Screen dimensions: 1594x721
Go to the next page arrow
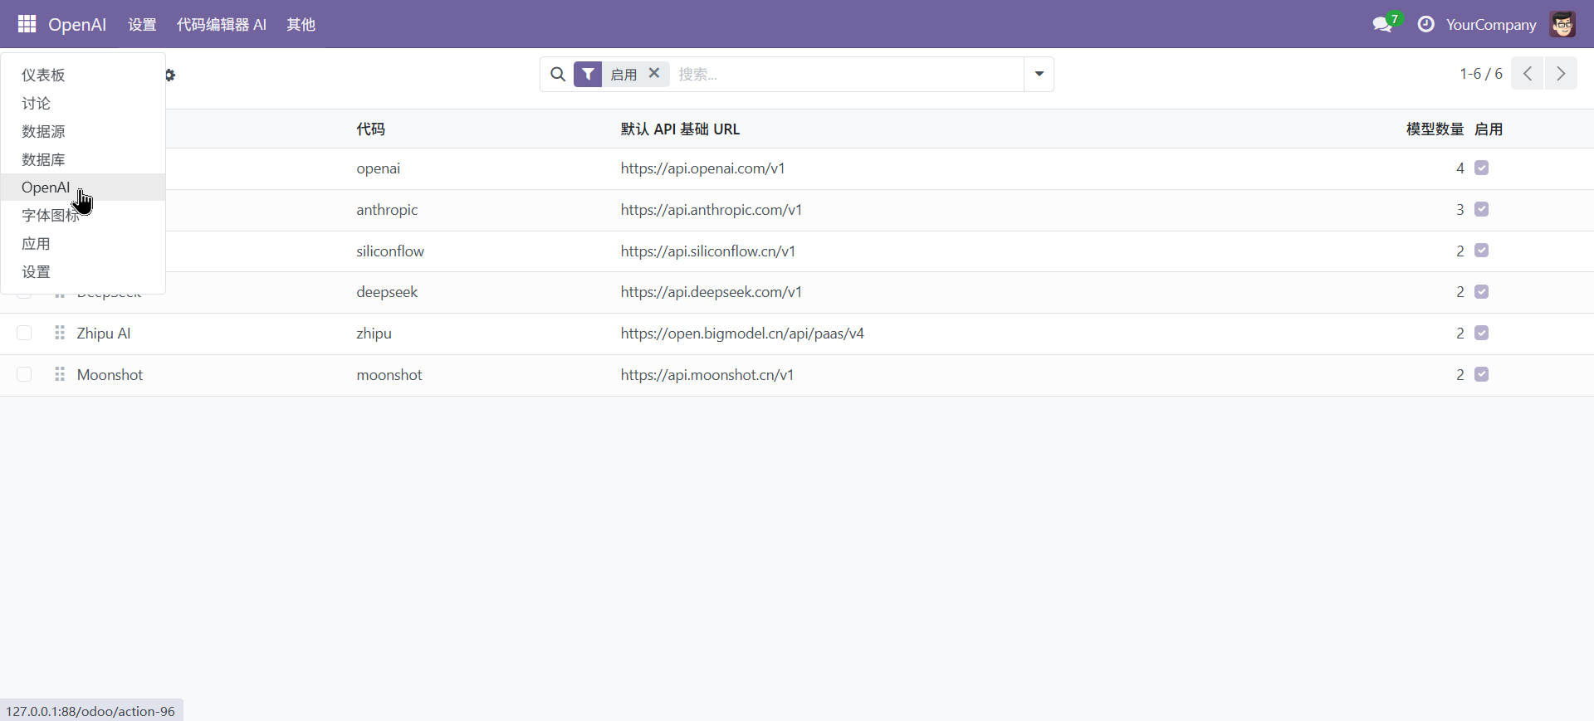pyautogui.click(x=1560, y=74)
